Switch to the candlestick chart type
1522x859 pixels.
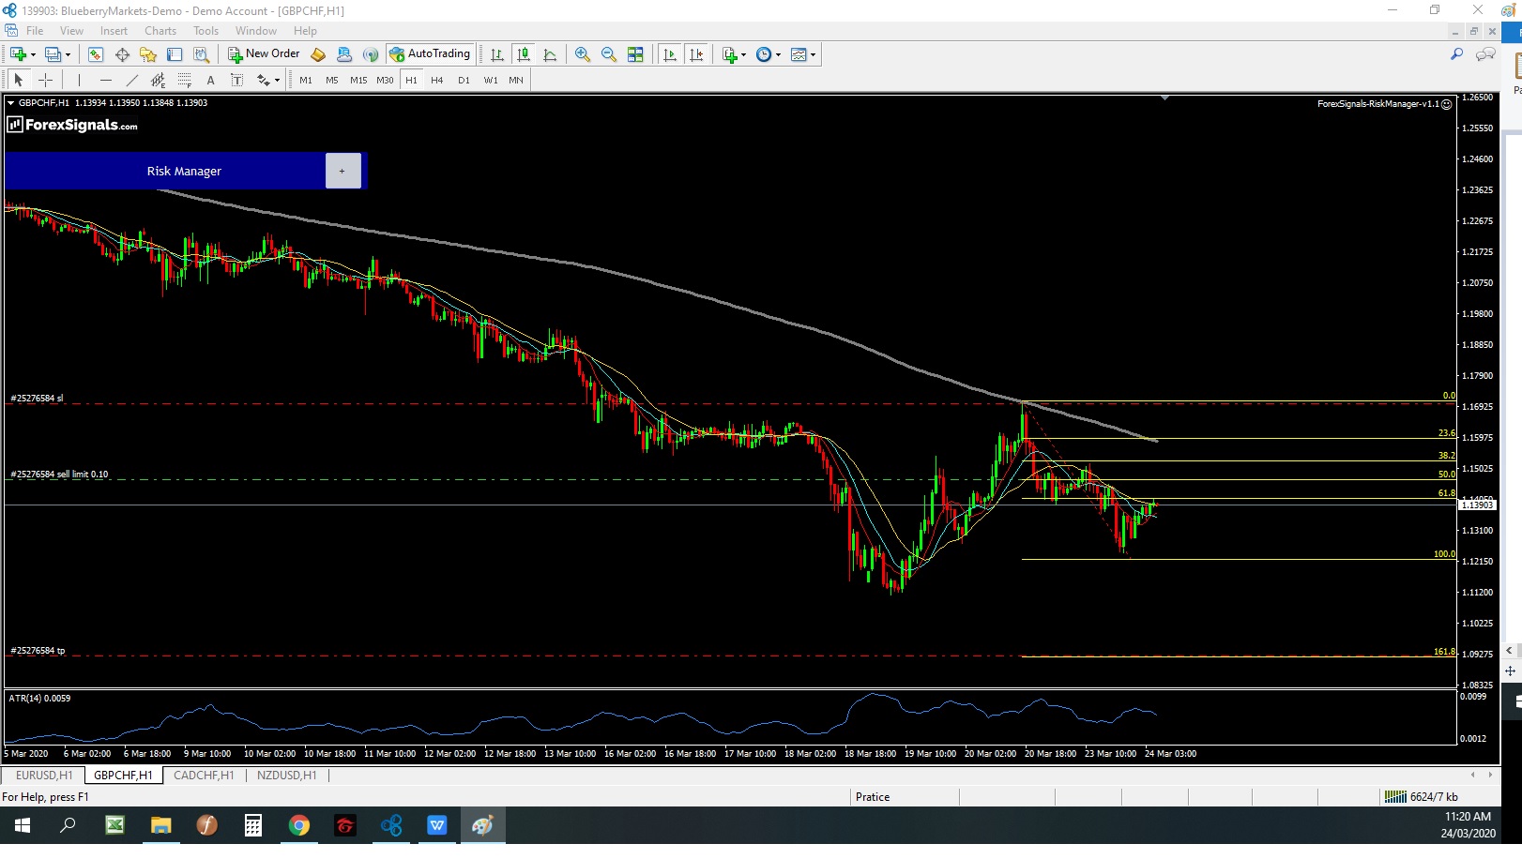pos(524,54)
